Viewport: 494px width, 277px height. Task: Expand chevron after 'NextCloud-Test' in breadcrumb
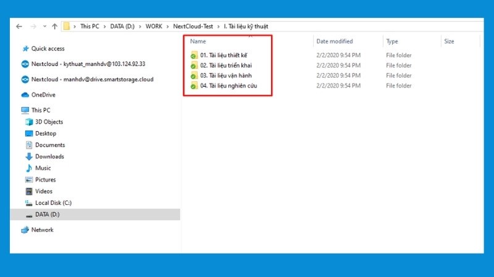(x=219, y=26)
